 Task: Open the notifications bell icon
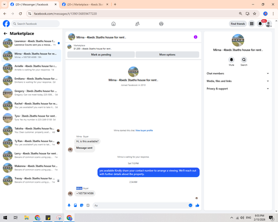pyautogui.click(x=260, y=24)
